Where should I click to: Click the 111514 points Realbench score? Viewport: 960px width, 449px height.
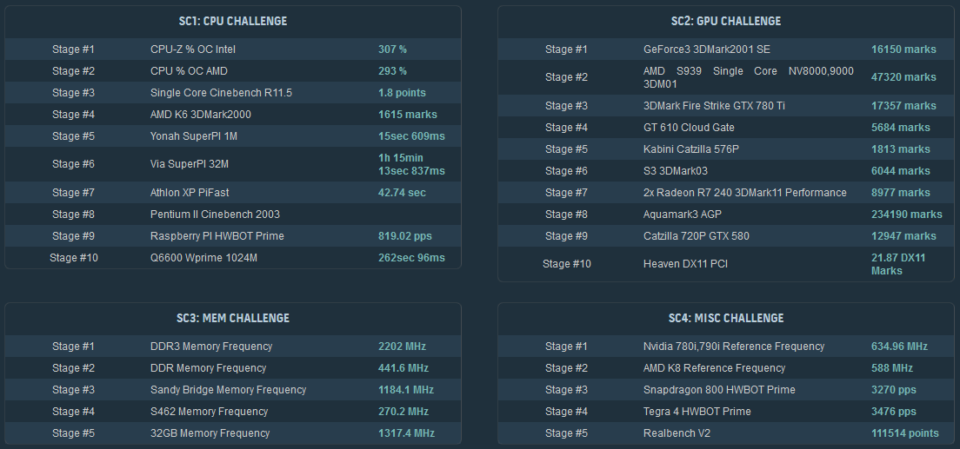pyautogui.click(x=904, y=433)
